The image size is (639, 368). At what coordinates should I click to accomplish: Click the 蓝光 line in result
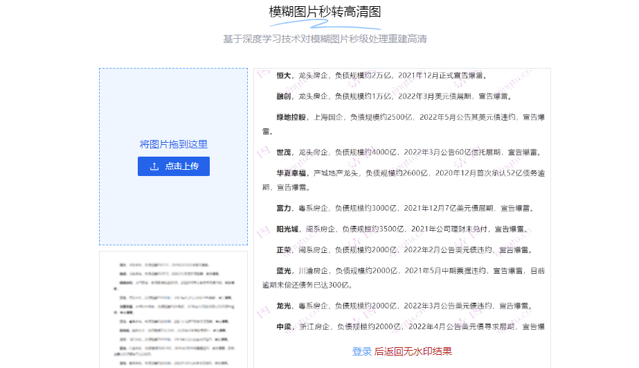(404, 277)
